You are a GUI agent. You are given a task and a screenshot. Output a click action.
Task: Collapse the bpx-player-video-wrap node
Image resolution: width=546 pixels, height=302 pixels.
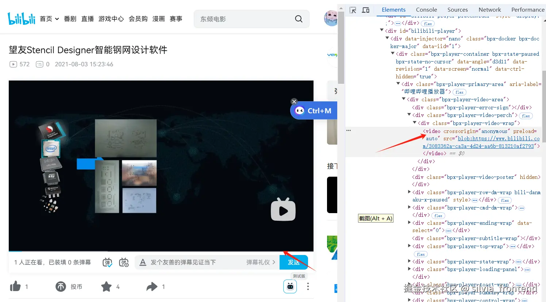(415, 123)
